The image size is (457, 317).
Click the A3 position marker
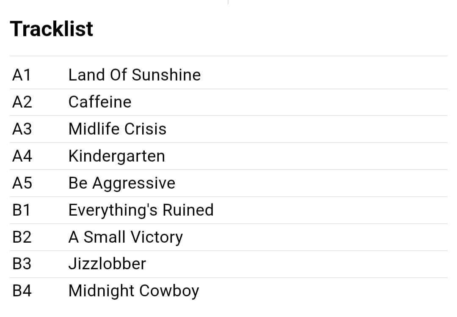pos(22,129)
